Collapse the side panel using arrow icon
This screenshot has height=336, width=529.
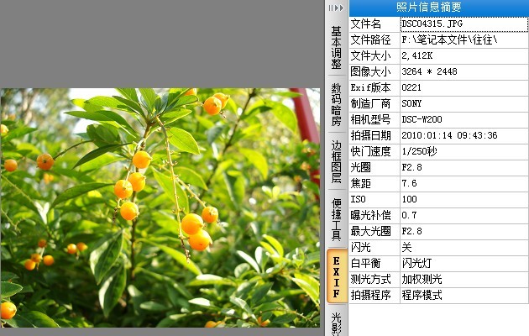(x=336, y=8)
